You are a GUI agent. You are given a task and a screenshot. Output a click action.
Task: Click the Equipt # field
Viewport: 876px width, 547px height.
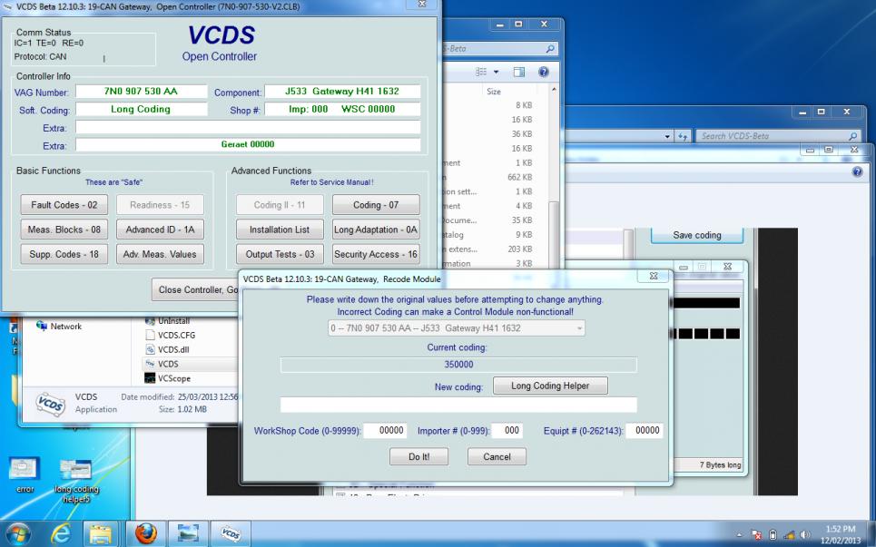tap(645, 430)
